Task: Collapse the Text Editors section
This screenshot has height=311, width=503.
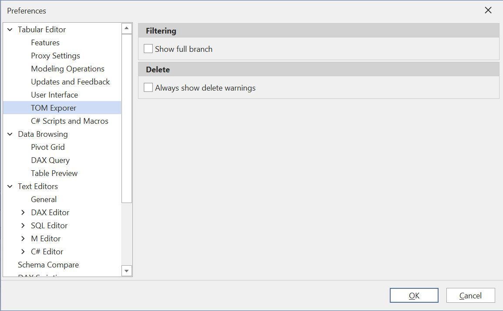Action: tap(10, 186)
